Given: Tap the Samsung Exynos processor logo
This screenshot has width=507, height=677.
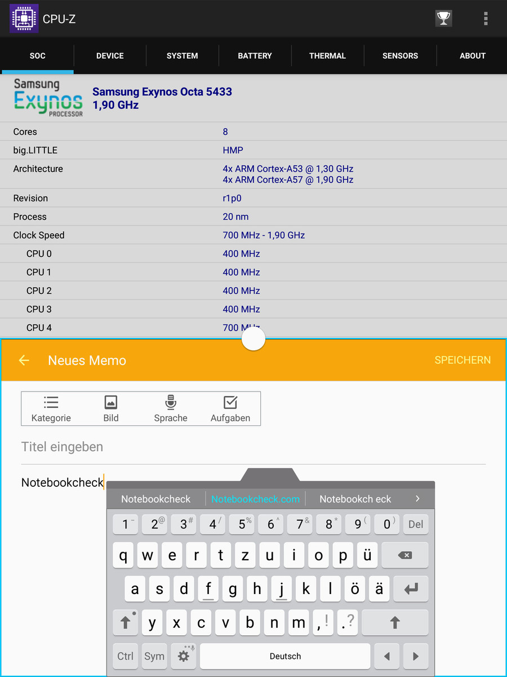Looking at the screenshot, I should 48,98.
